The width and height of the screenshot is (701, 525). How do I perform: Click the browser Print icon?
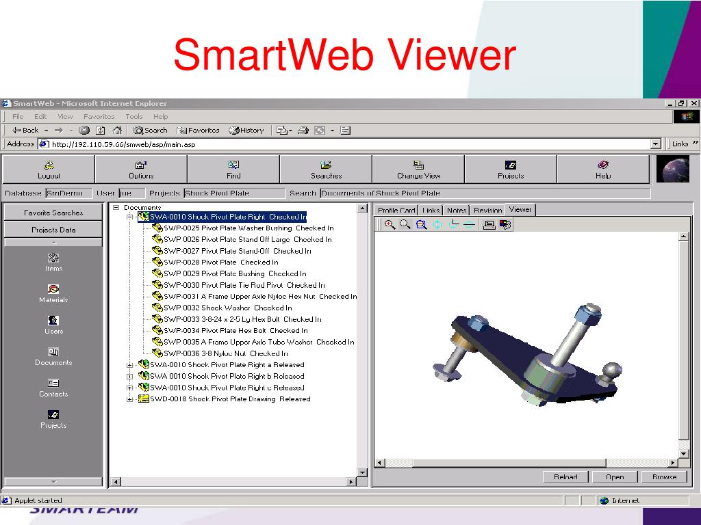click(x=303, y=131)
